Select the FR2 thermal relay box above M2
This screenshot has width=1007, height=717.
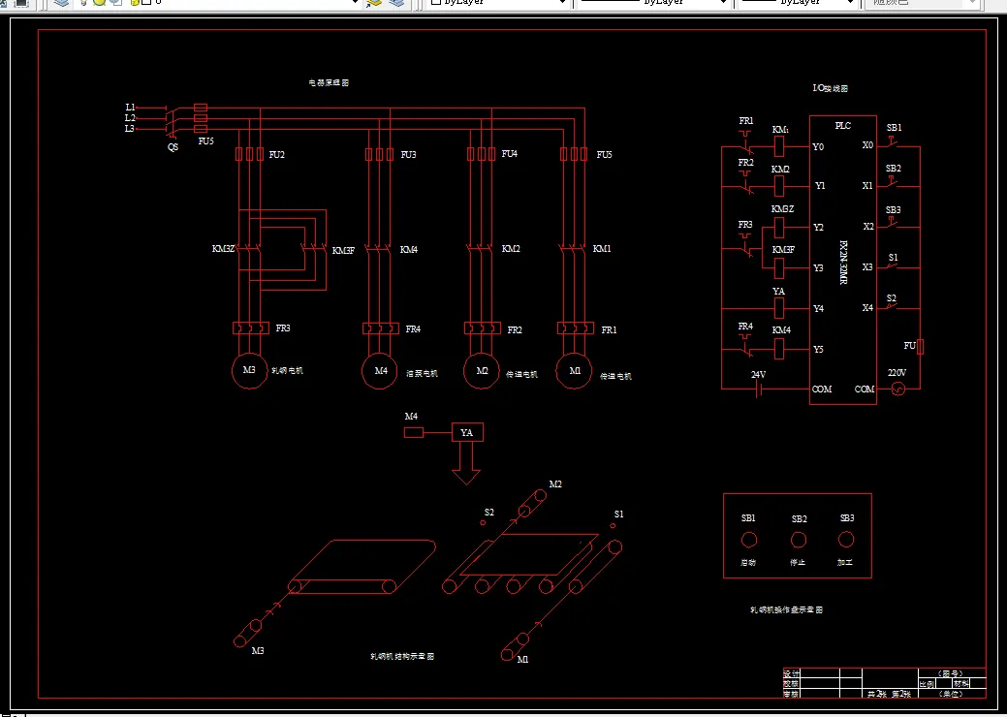483,328
